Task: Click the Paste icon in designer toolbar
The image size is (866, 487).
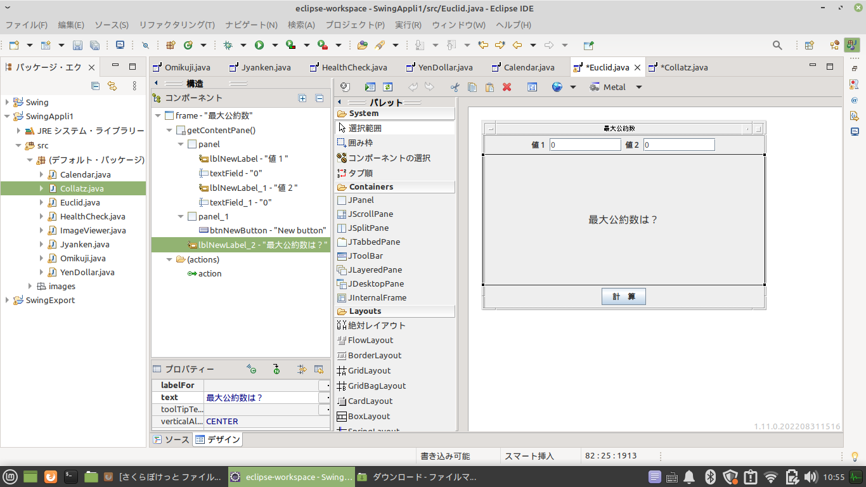Action: coord(489,87)
